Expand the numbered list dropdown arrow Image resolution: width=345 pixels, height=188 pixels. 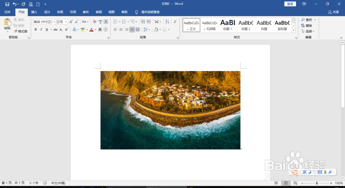click(128, 22)
